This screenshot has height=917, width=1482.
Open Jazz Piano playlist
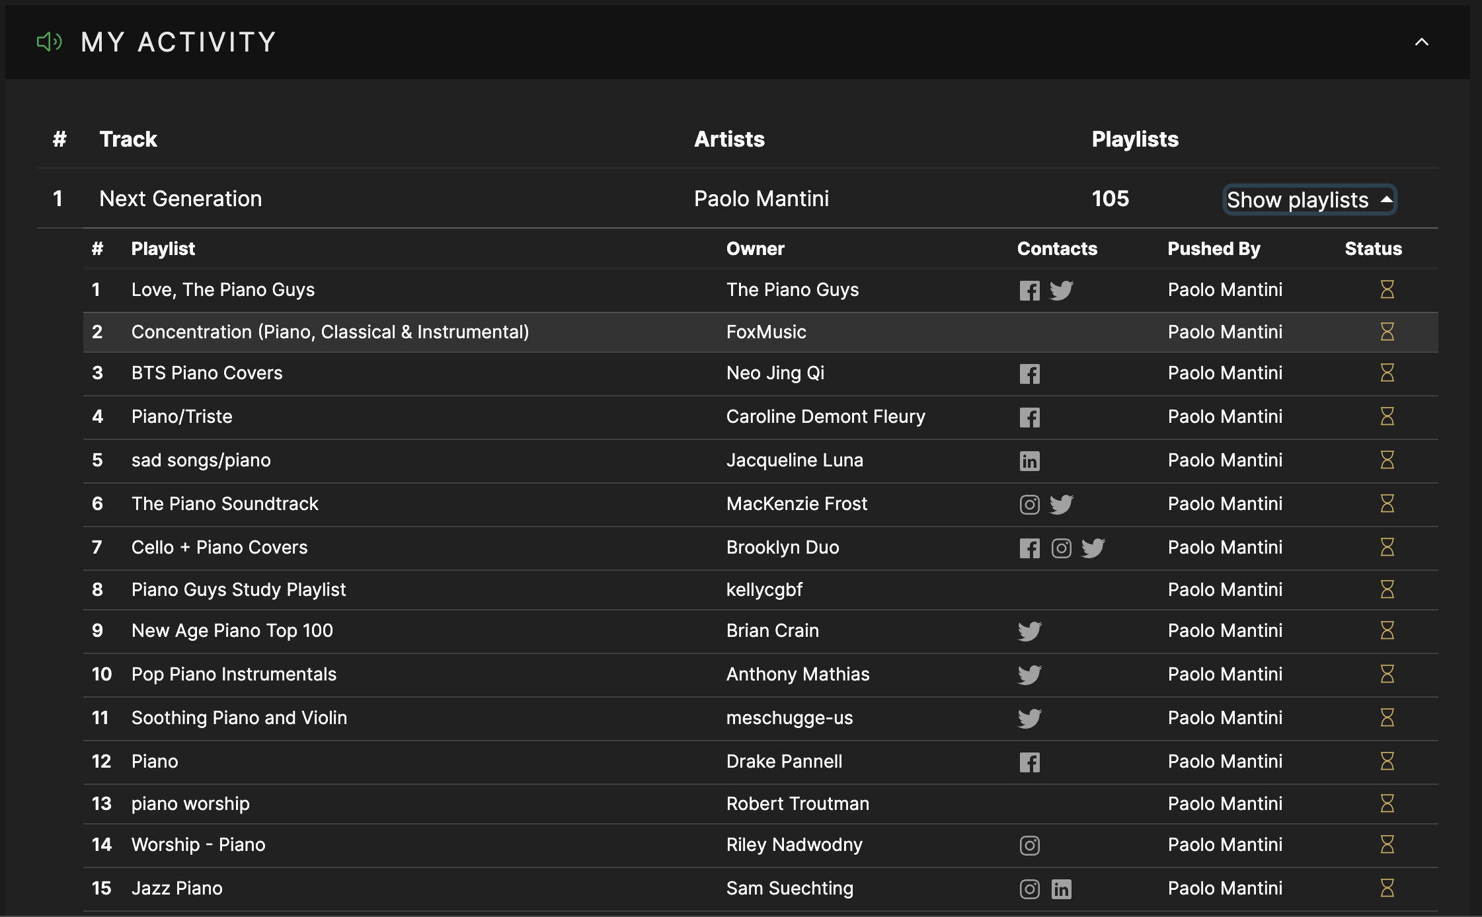click(176, 889)
